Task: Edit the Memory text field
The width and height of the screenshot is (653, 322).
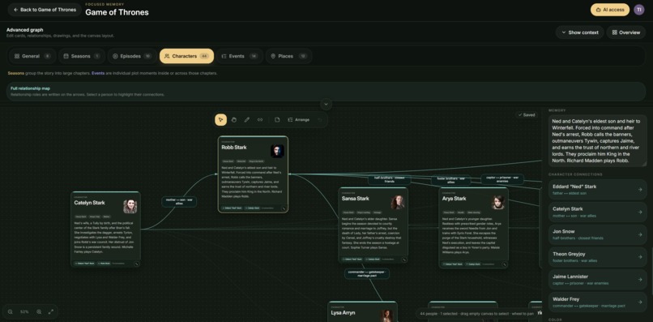Action: 597,140
